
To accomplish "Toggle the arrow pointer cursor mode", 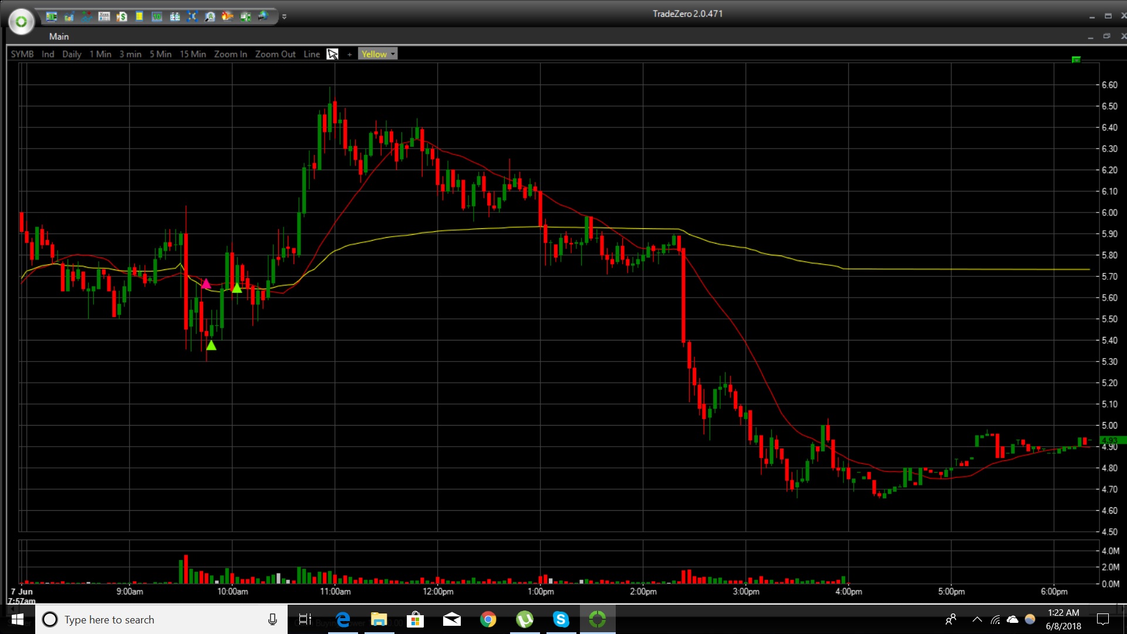I will click(x=332, y=54).
